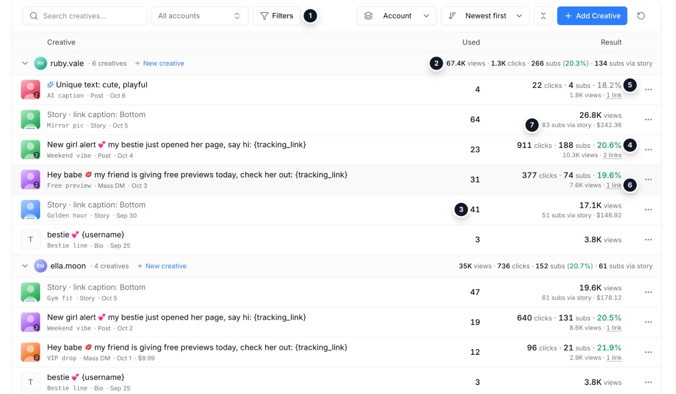
Task: Open row menu for ruby.vale Bestie line bio
Action: click(648, 240)
